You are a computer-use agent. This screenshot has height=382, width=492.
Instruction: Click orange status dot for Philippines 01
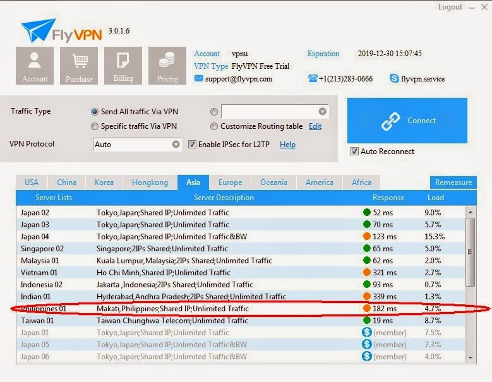(367, 308)
